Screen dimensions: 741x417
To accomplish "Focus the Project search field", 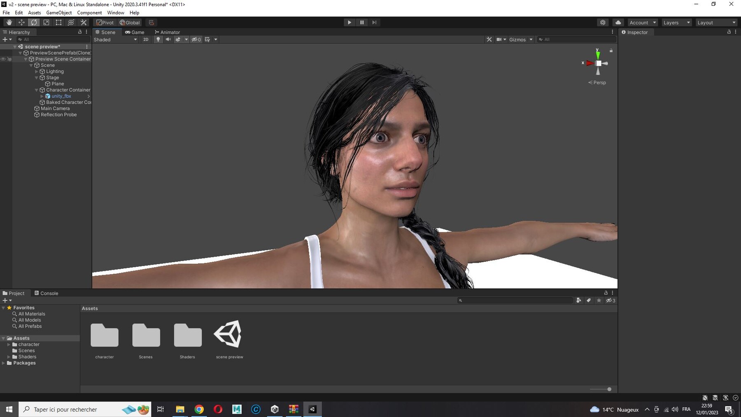I will point(515,301).
